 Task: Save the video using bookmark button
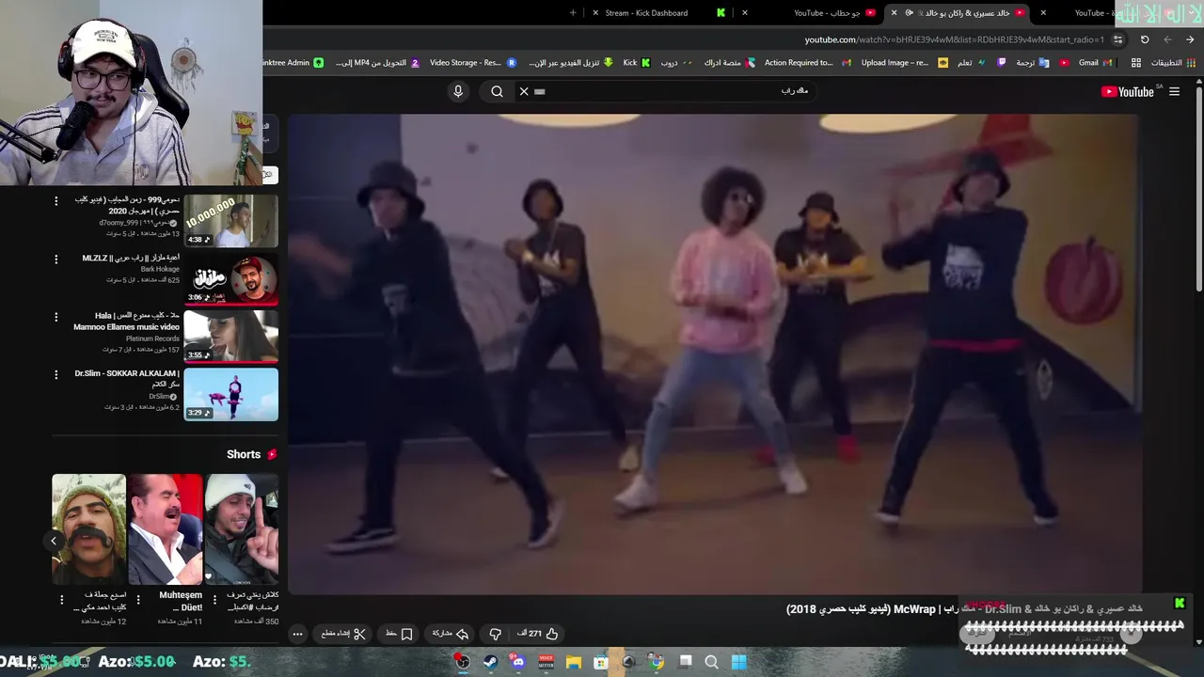399,634
